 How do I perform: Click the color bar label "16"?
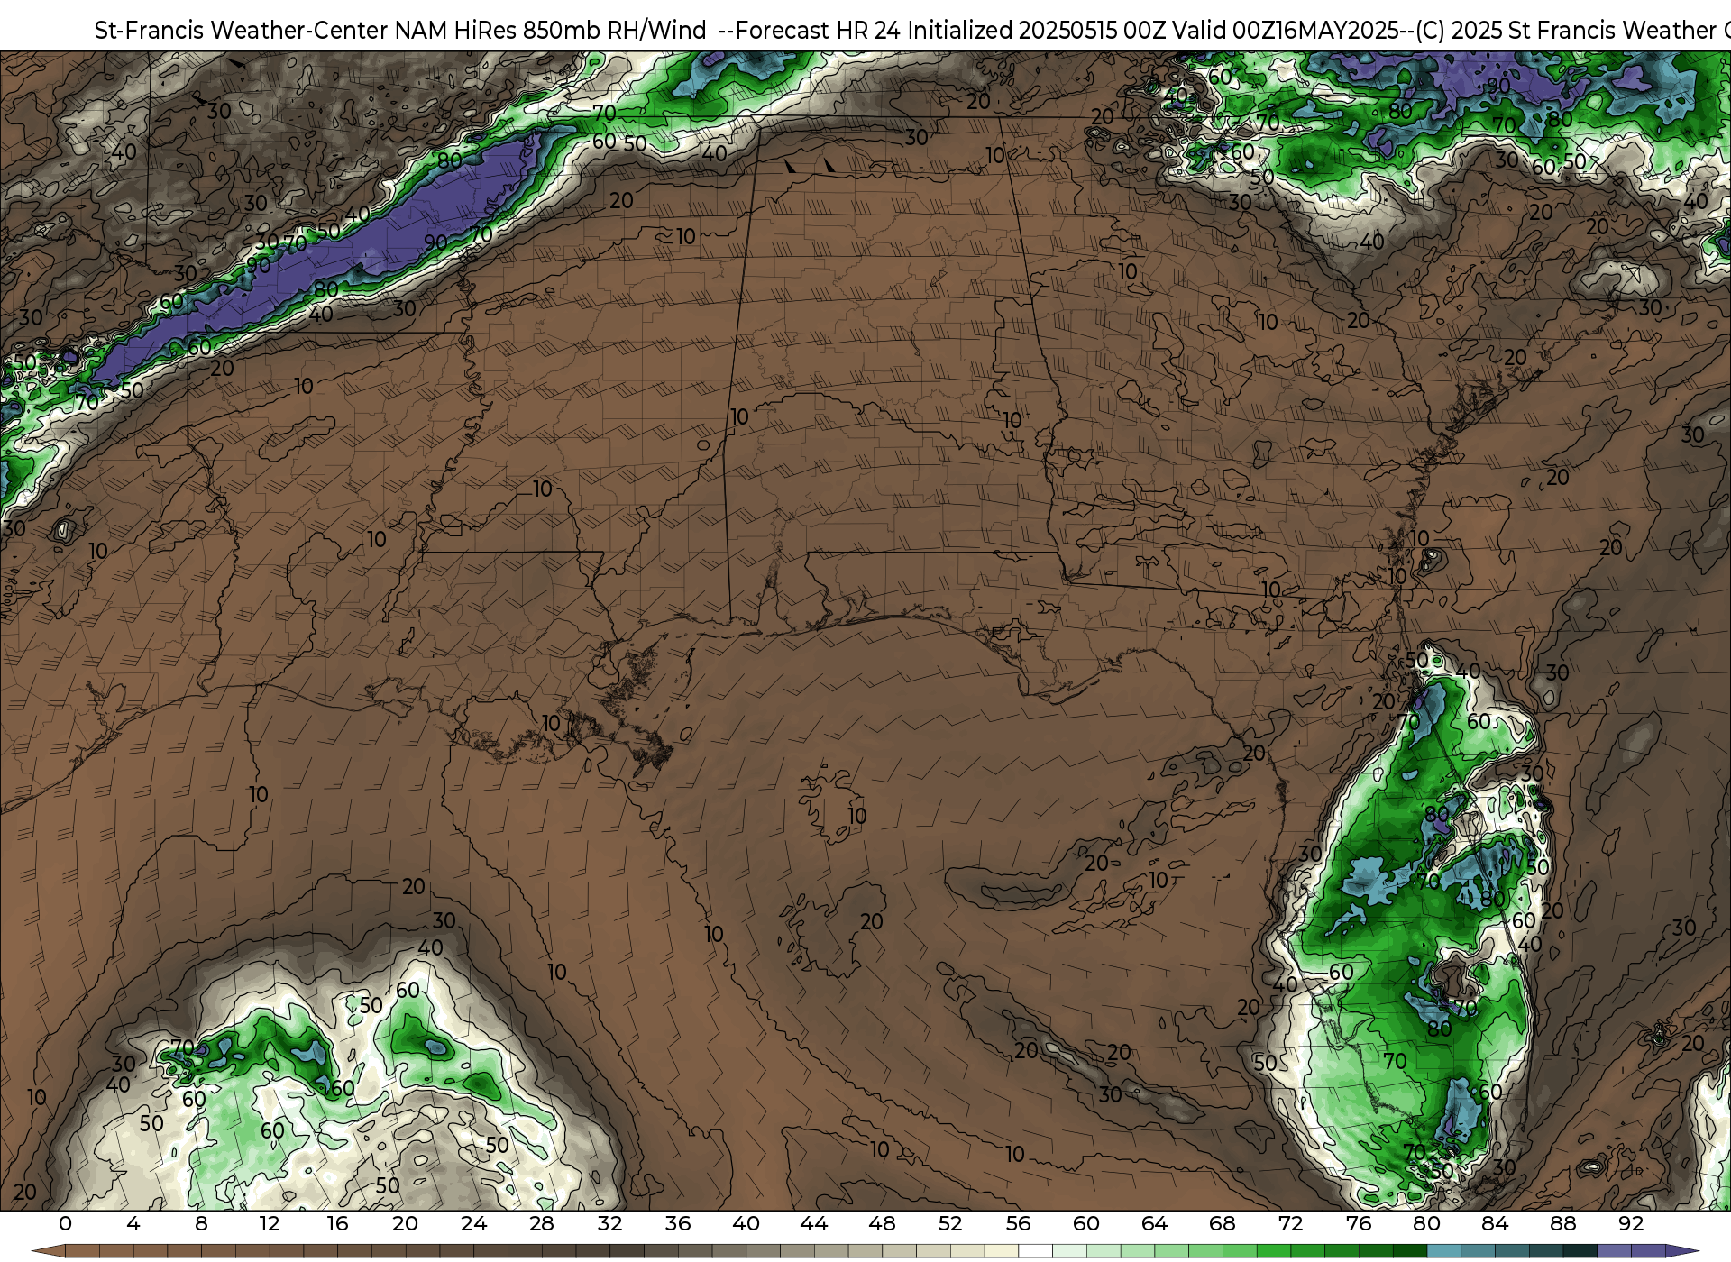337,1223
